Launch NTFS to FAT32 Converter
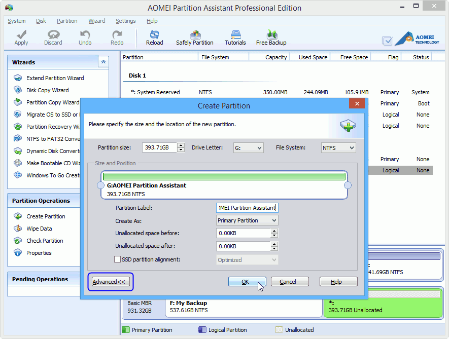 pos(46,139)
